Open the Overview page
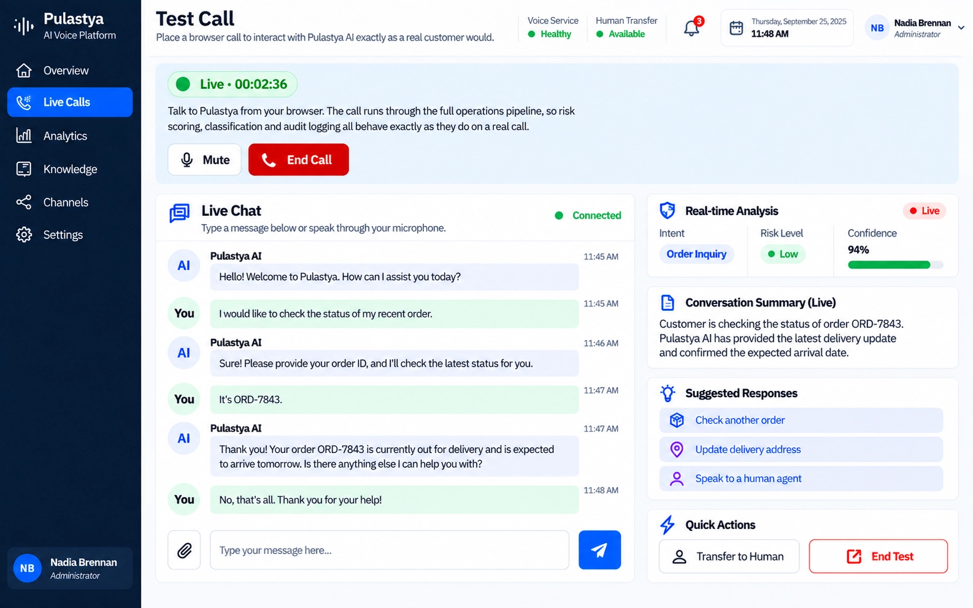Image resolution: width=973 pixels, height=608 pixels. [x=70, y=70]
